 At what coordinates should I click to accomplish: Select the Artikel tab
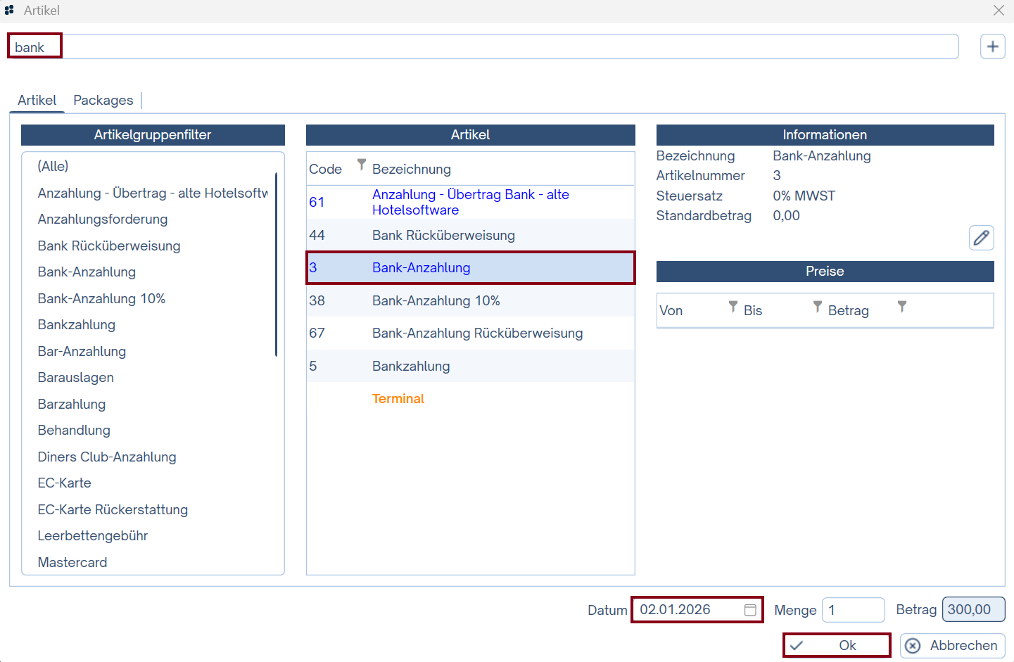(37, 101)
